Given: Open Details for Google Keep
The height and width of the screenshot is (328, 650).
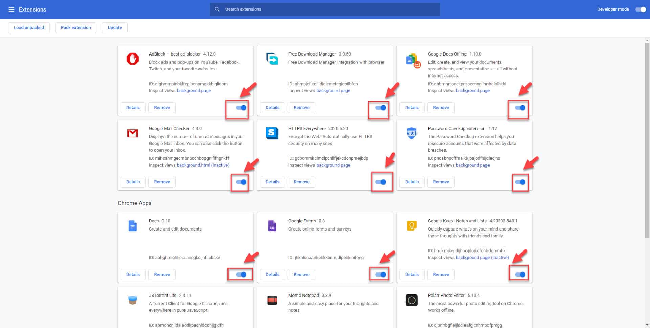Looking at the screenshot, I should [412, 275].
